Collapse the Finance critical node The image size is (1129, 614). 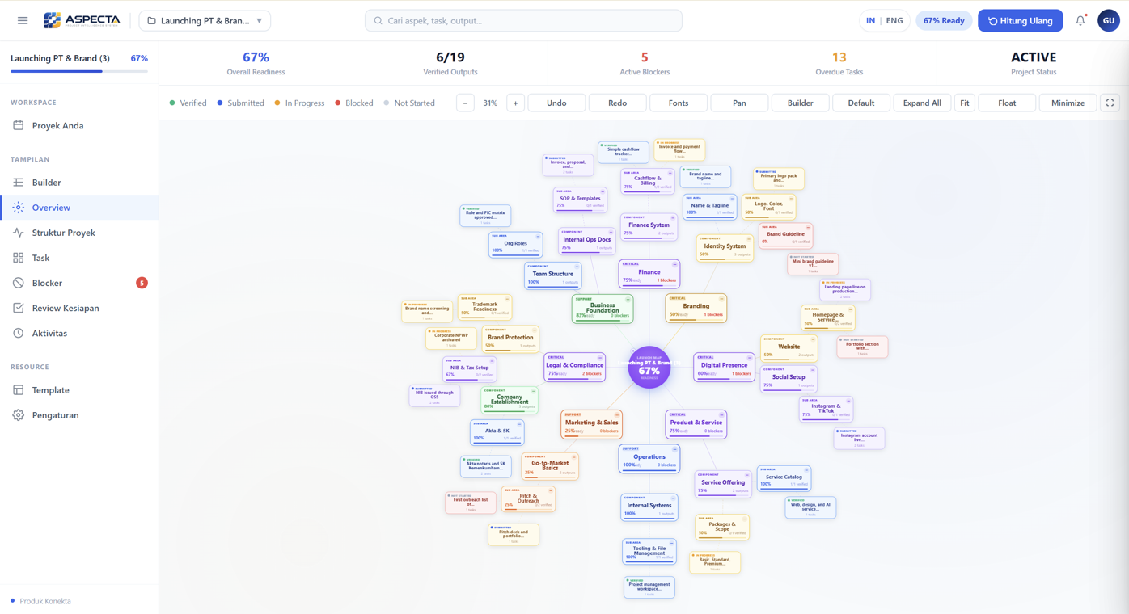(674, 264)
